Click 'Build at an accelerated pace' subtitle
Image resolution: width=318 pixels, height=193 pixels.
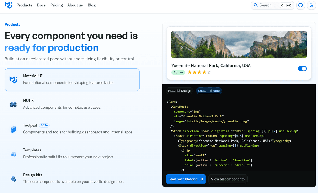[70, 59]
